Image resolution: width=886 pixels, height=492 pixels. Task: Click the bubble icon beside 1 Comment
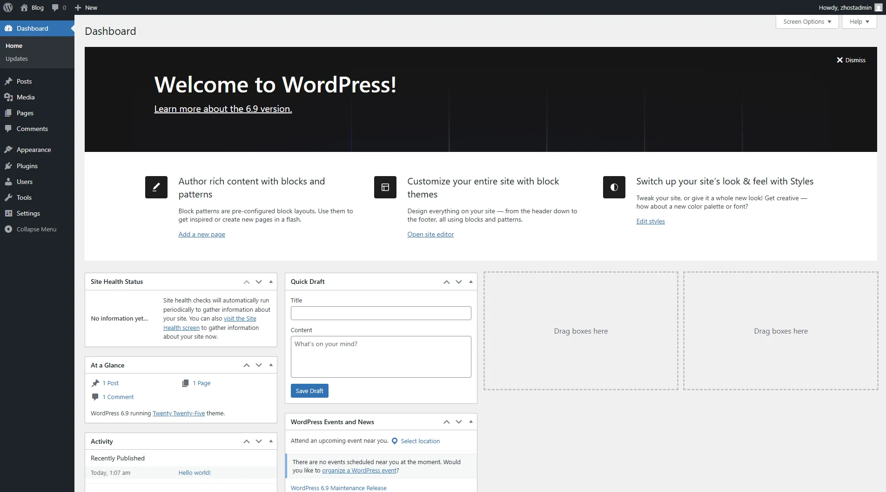click(x=95, y=397)
